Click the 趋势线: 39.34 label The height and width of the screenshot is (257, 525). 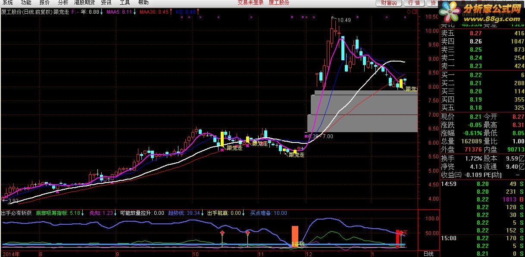click(184, 213)
